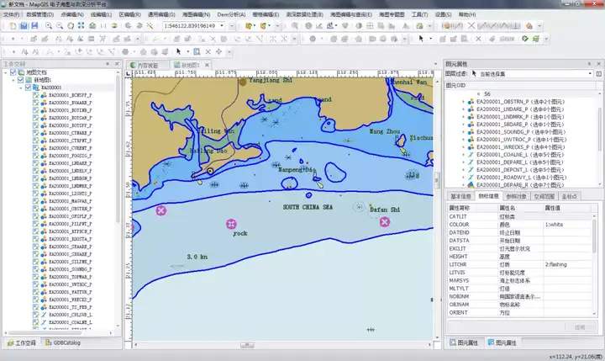605x361 pixels.
Task: Click the move cross-arrows icon in third toolbar
Action: tap(218, 51)
